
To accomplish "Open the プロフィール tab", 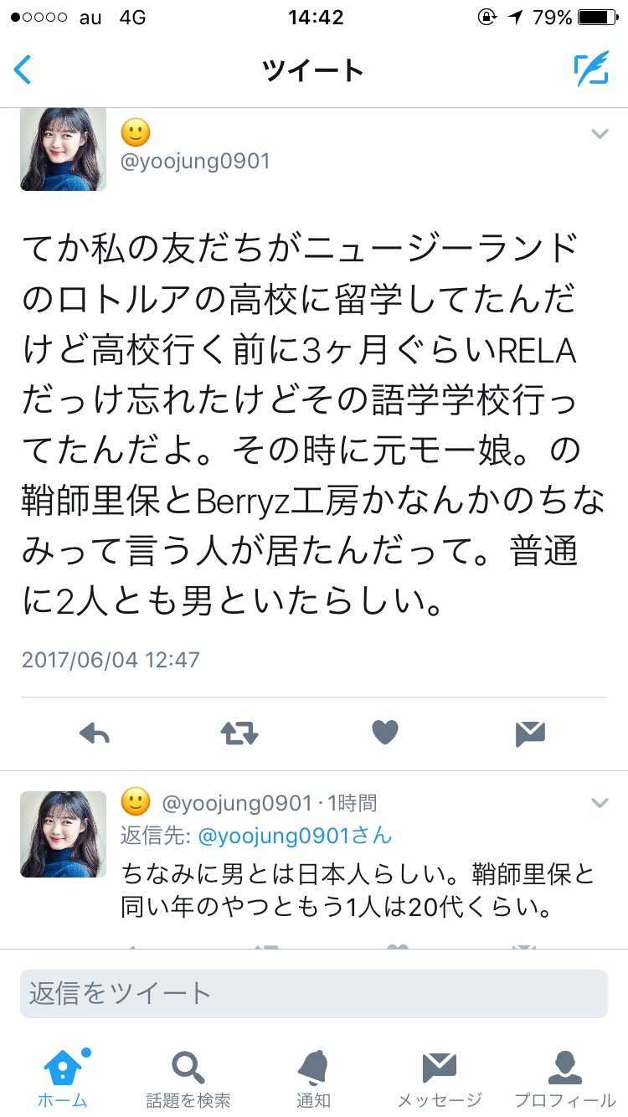I will tap(565, 1079).
